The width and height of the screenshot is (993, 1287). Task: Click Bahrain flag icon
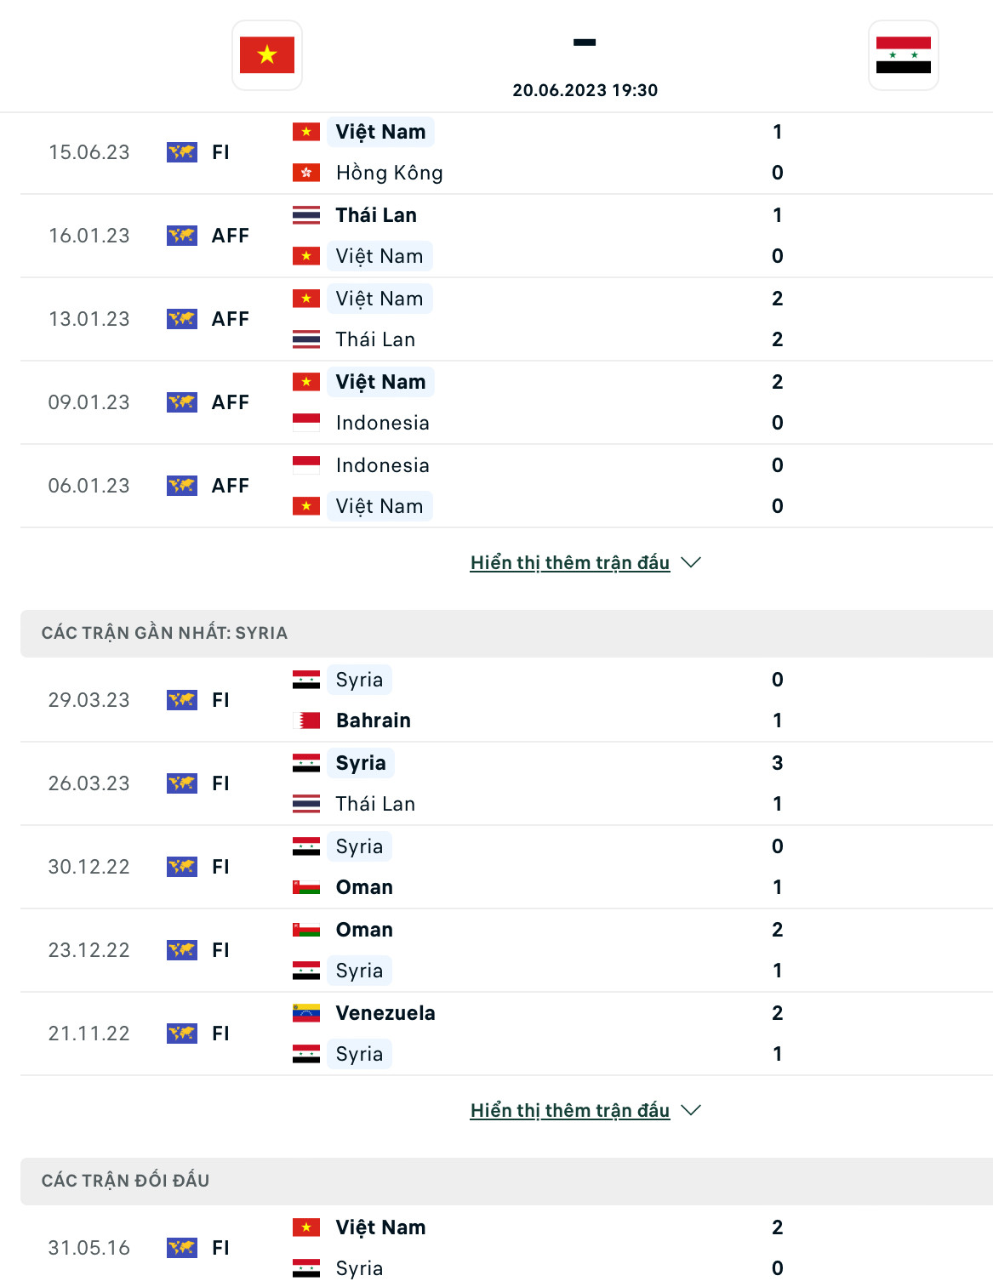[x=306, y=720]
